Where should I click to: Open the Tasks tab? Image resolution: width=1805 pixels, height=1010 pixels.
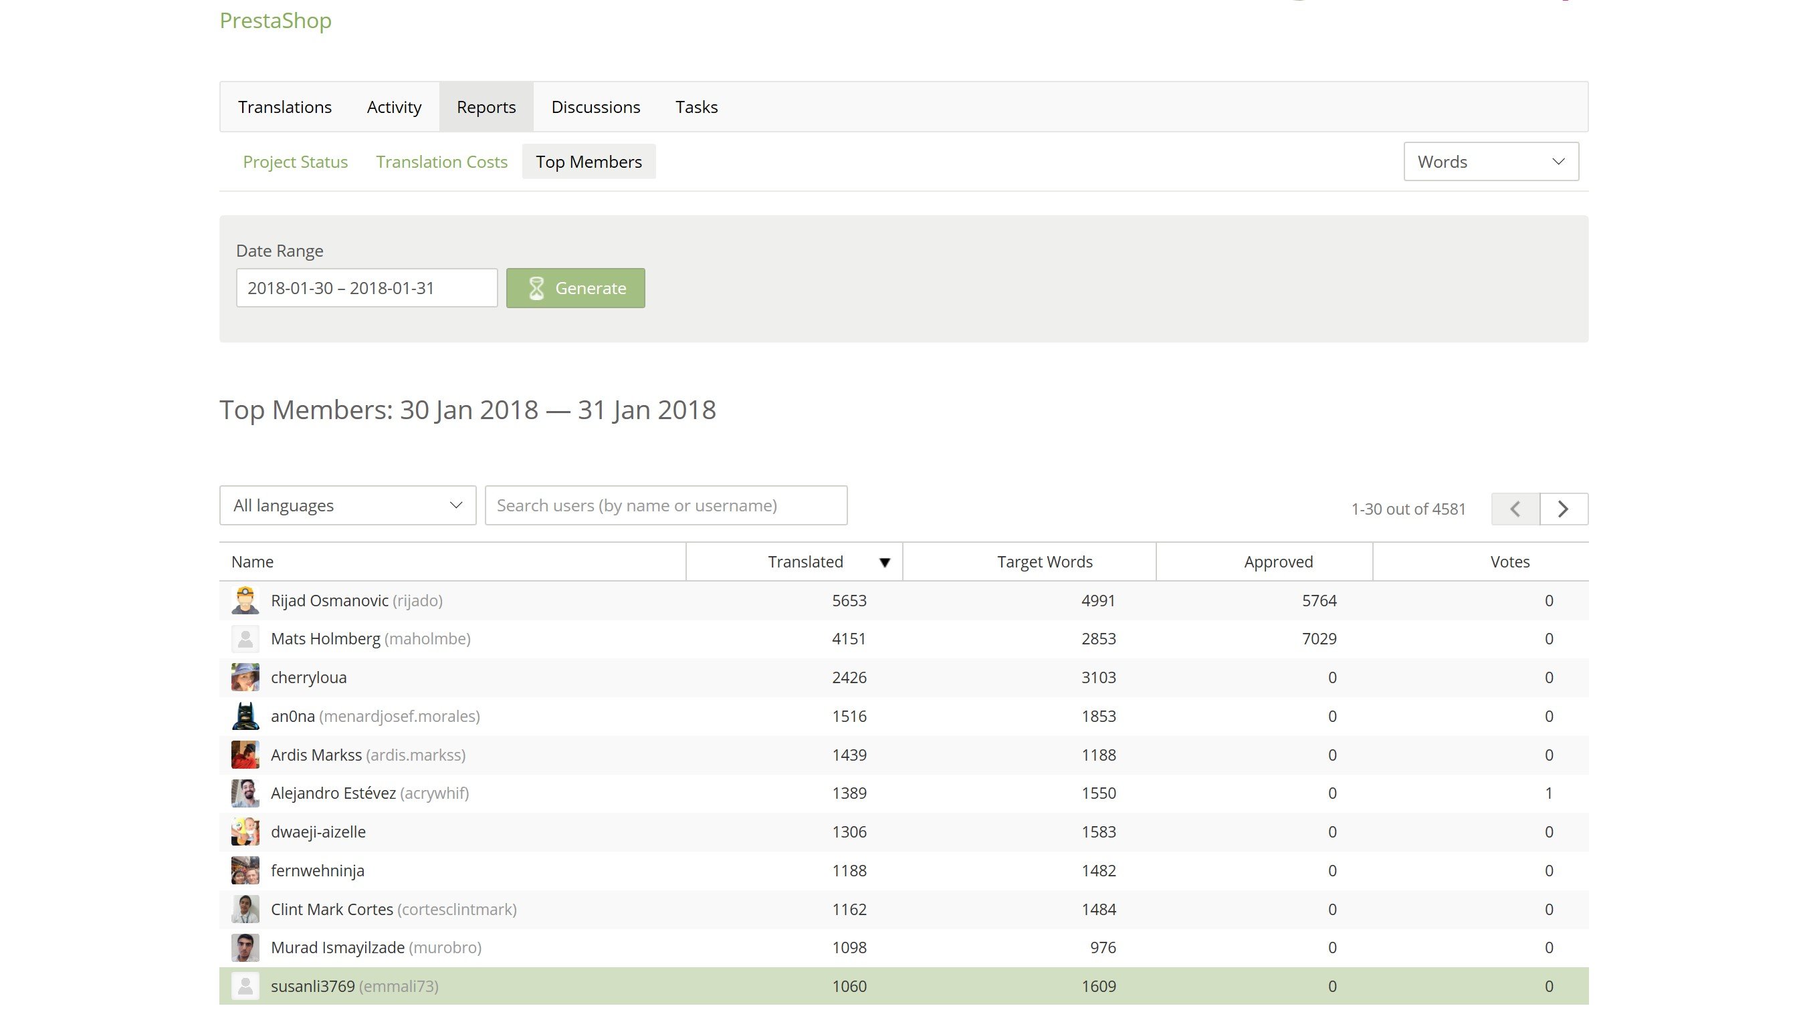click(696, 107)
